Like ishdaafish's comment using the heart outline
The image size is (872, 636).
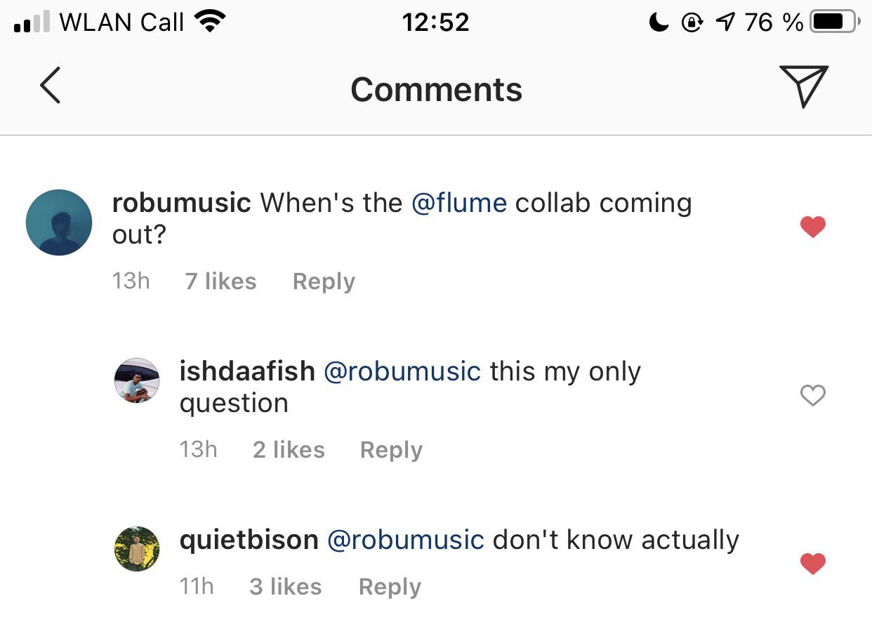812,395
